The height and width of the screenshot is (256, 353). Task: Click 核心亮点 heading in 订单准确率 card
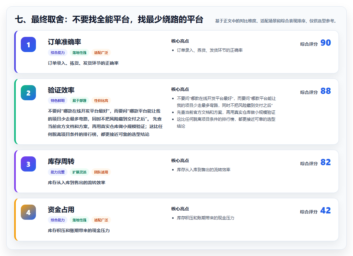[180, 41]
